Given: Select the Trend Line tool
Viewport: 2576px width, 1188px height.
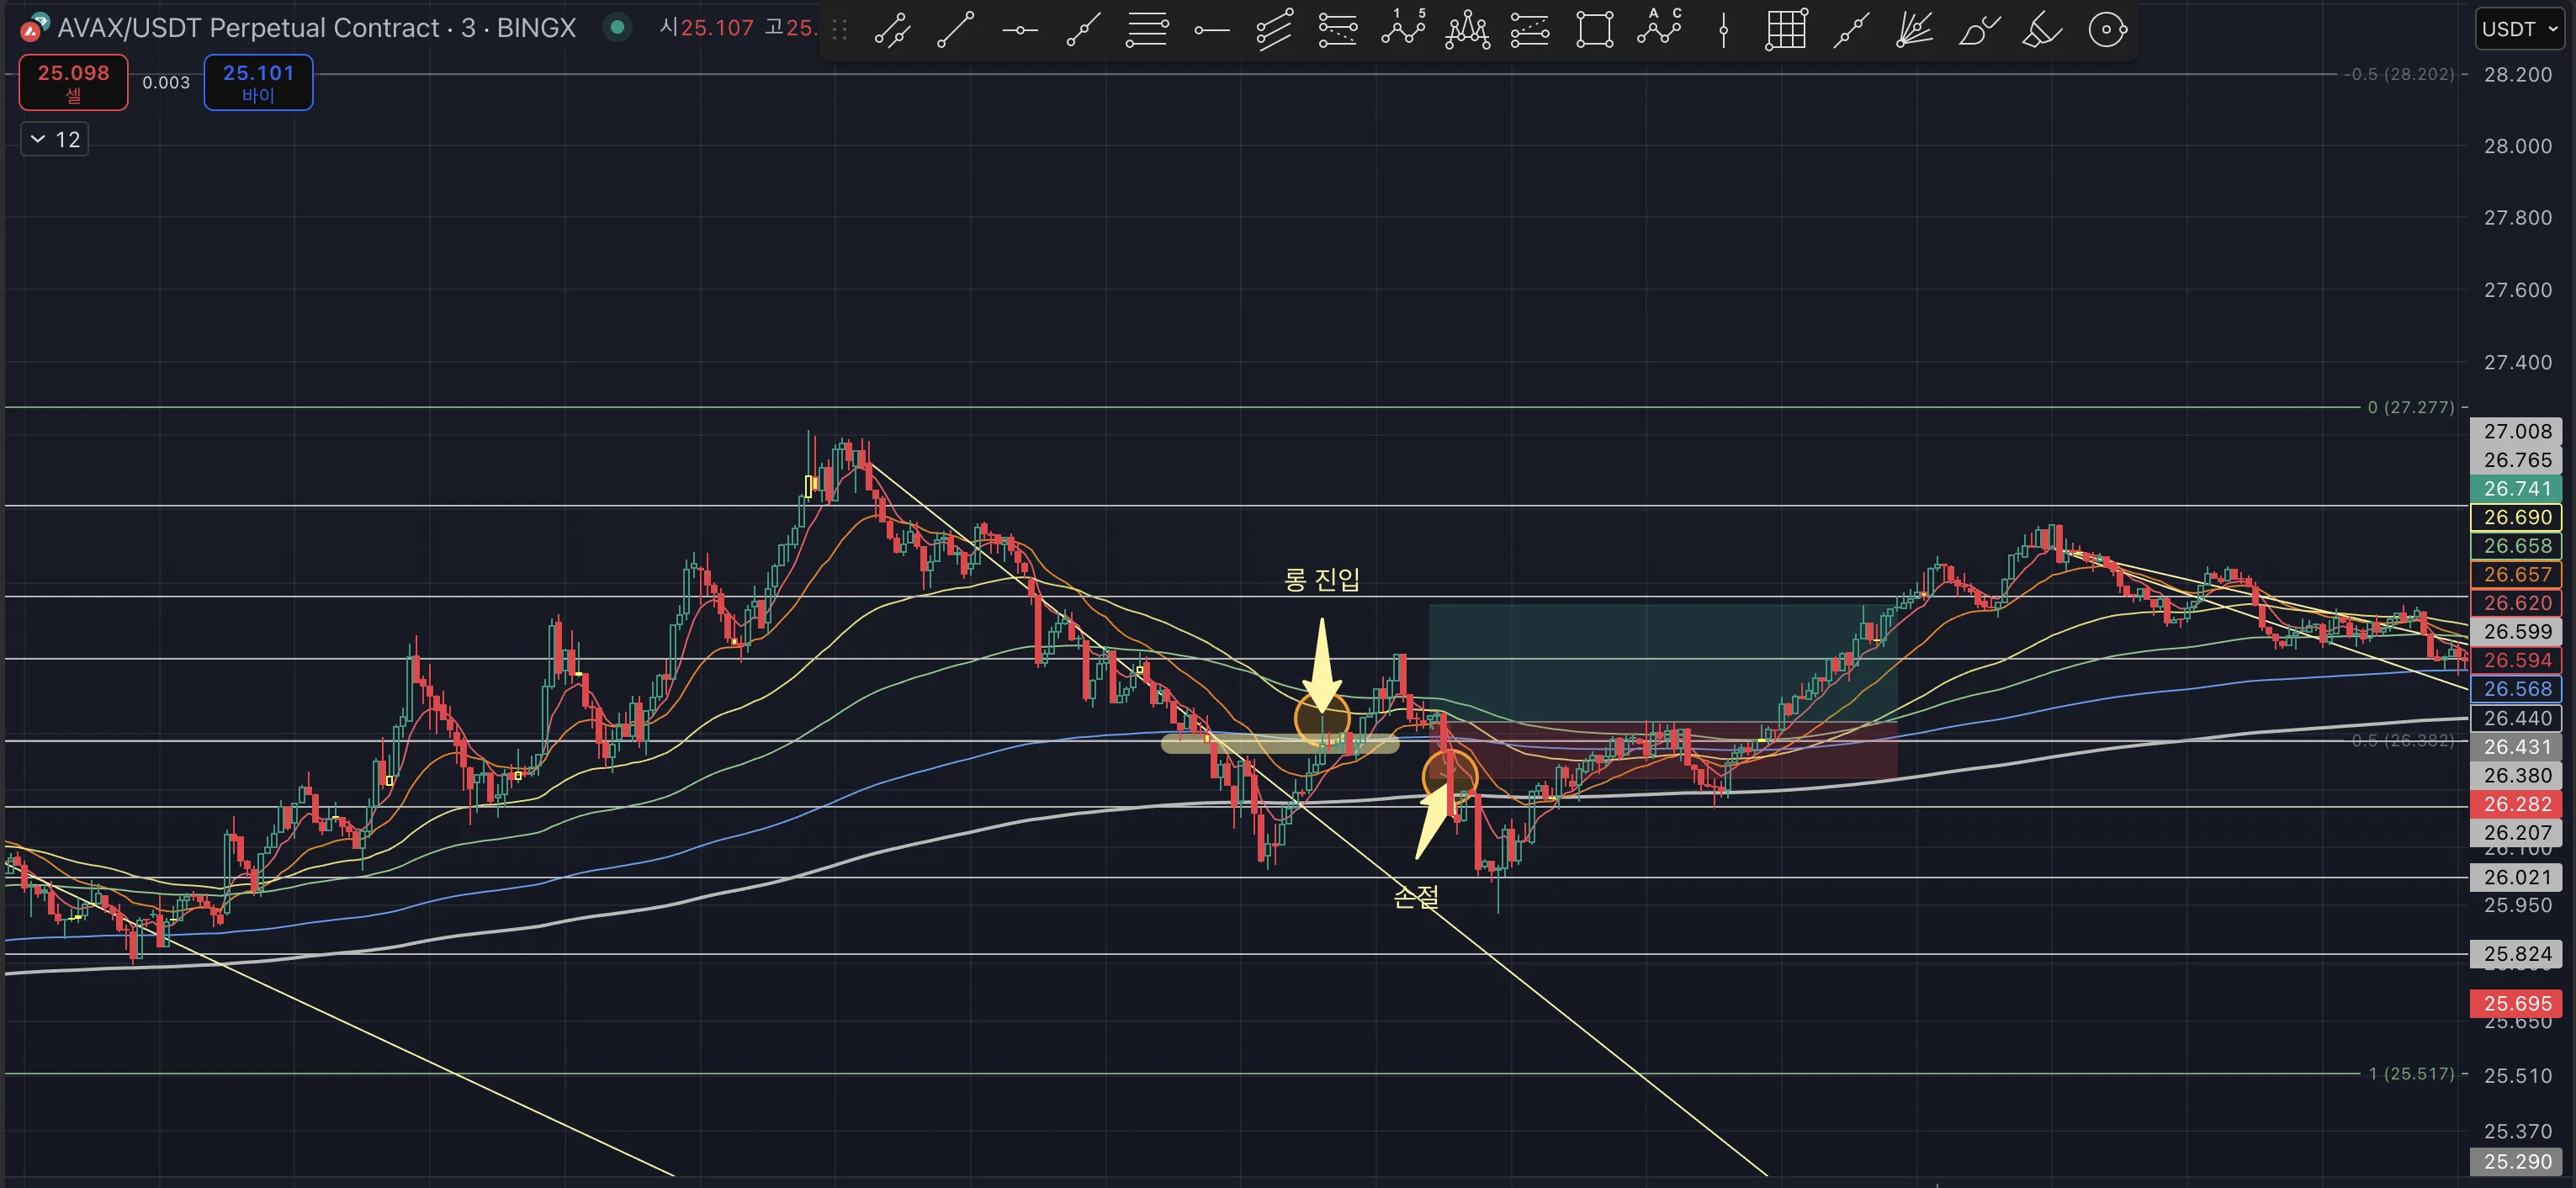Looking at the screenshot, I should 955,29.
